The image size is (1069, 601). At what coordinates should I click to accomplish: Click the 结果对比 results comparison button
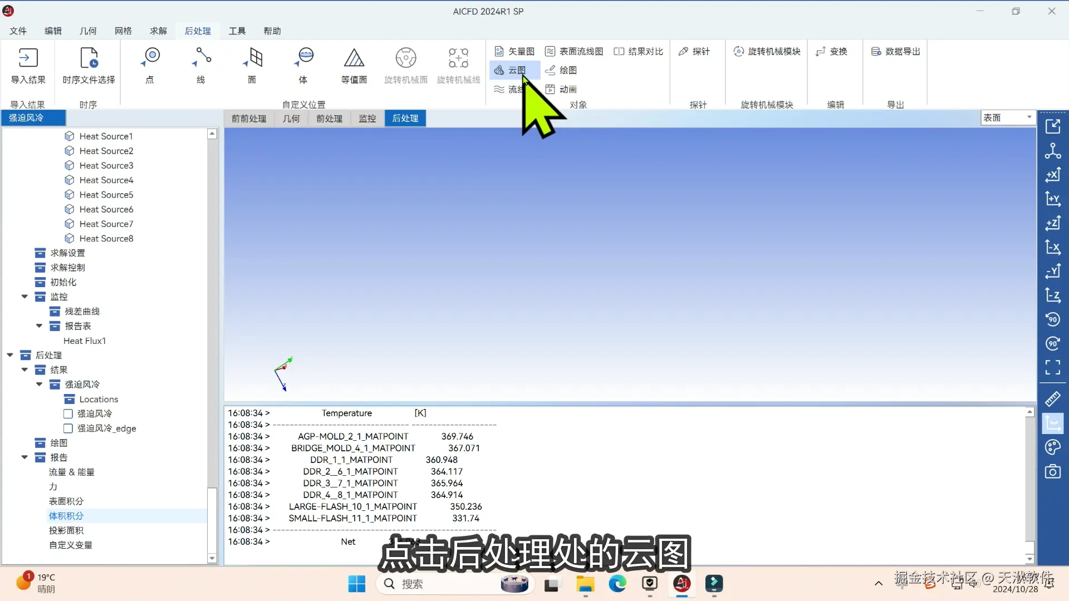pyautogui.click(x=638, y=51)
